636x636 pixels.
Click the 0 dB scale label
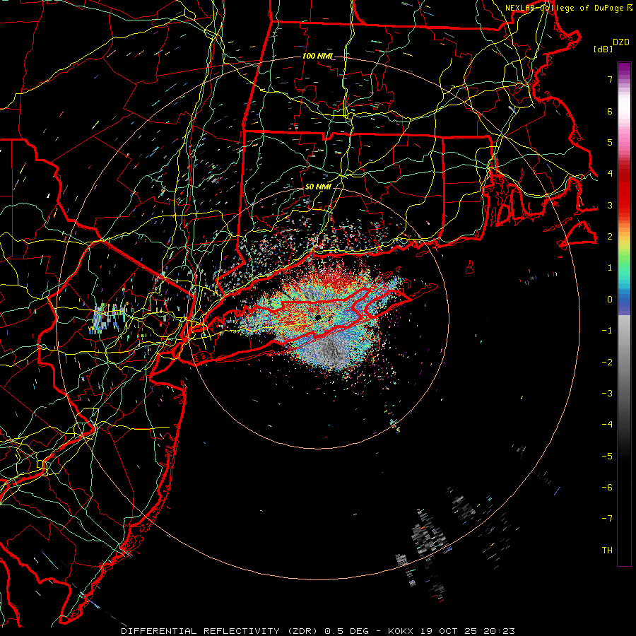[x=610, y=300]
